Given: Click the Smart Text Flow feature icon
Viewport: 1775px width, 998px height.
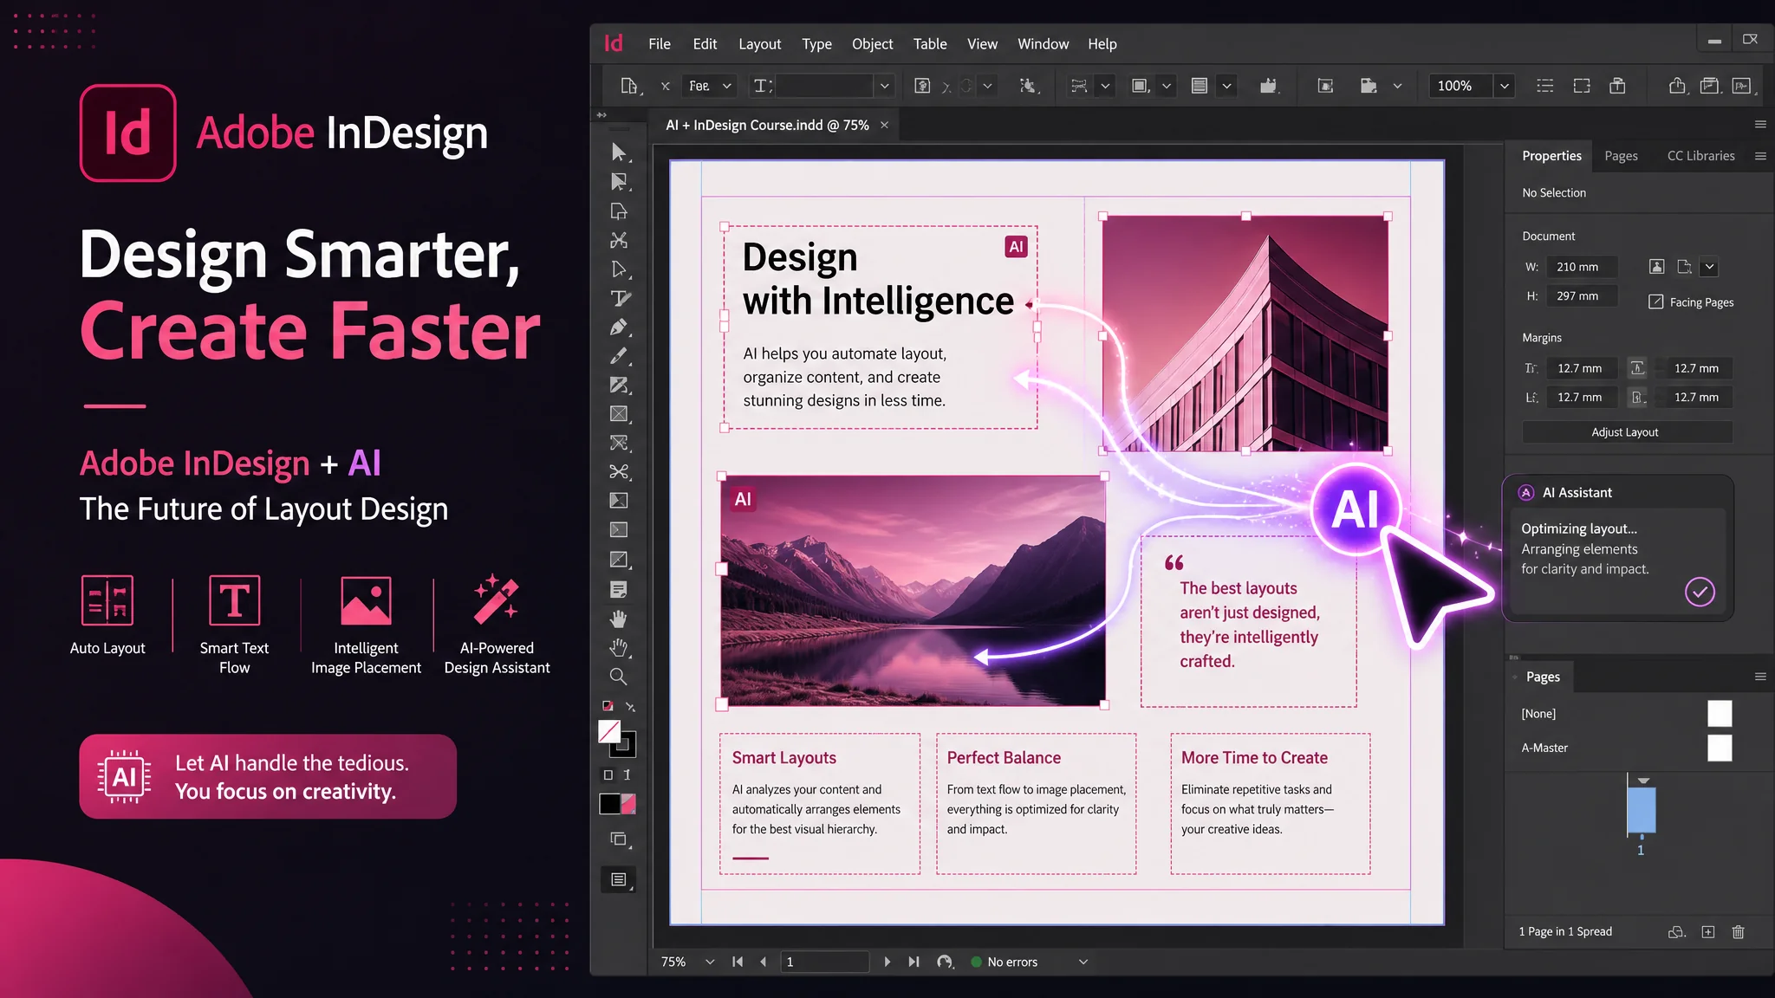Looking at the screenshot, I should (x=234, y=600).
